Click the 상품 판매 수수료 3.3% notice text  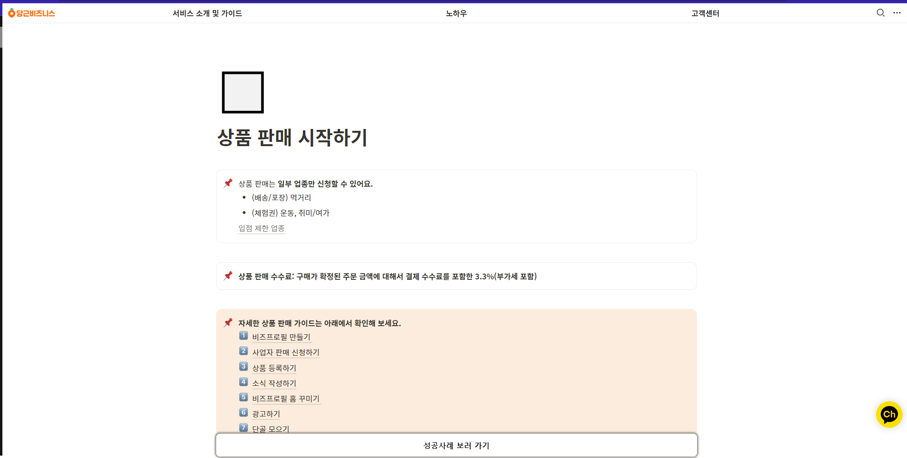click(x=387, y=277)
